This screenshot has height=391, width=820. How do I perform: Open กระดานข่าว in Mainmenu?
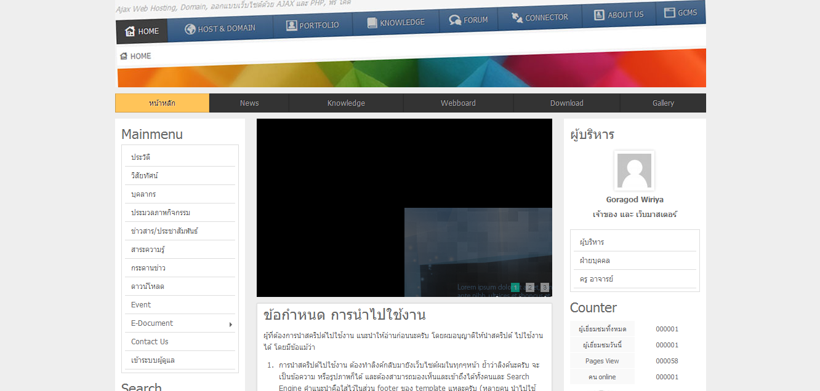click(x=180, y=268)
